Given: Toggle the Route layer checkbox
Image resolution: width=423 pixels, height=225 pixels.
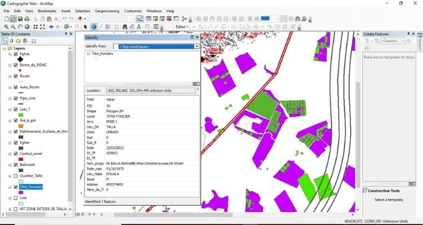Looking at the screenshot, I should (x=15, y=76).
